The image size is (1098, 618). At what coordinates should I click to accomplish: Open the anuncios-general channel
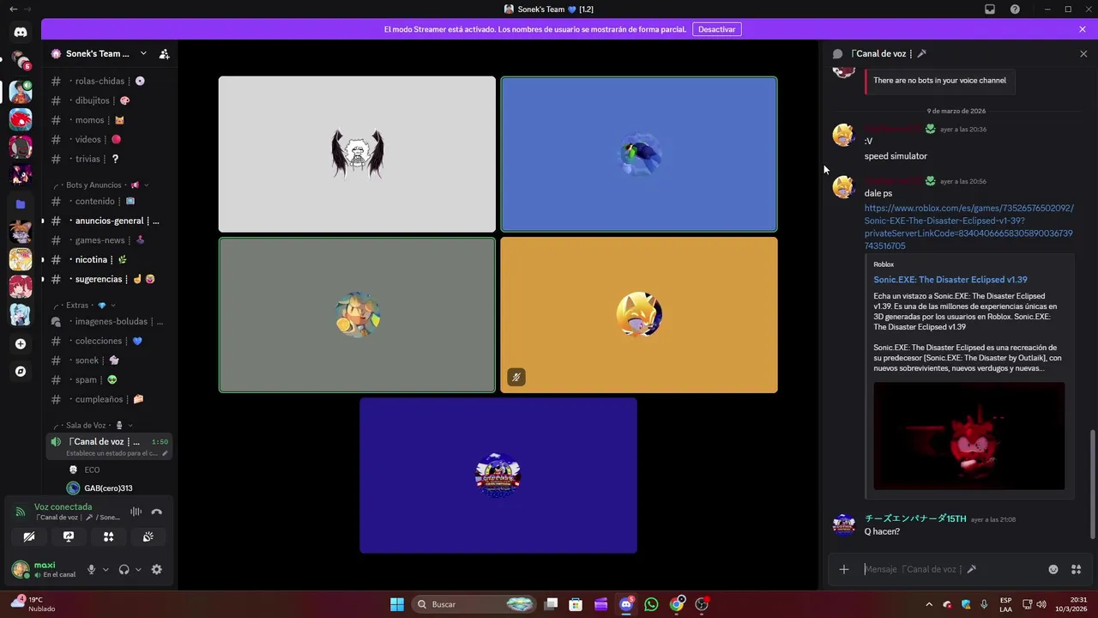click(110, 221)
